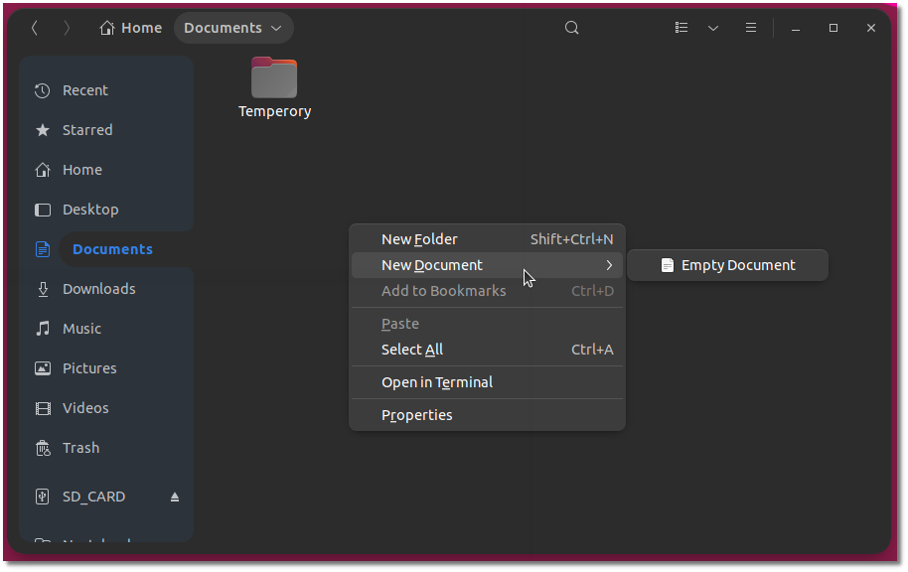Select All items from context menu
The width and height of the screenshot is (908, 572).
[412, 350]
